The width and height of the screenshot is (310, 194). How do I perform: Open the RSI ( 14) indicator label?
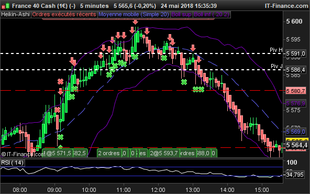coord(12,163)
